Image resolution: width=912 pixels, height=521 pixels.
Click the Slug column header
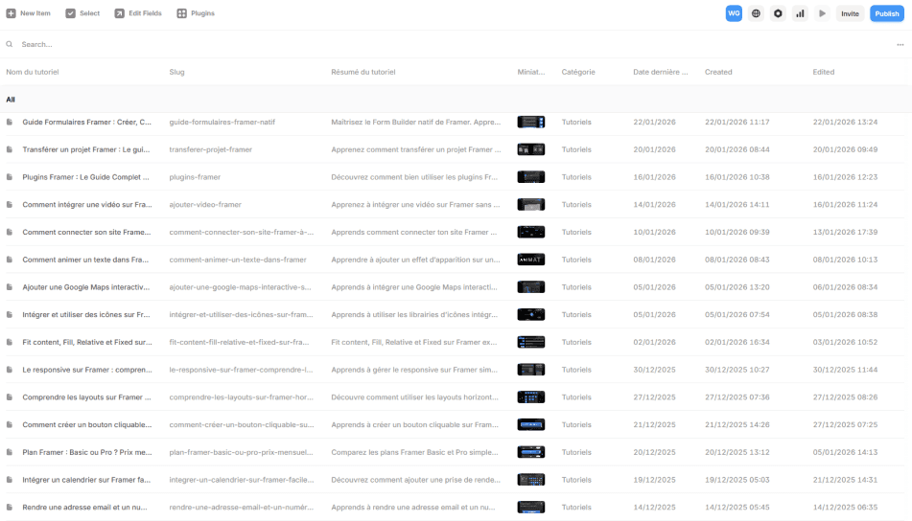tap(176, 72)
